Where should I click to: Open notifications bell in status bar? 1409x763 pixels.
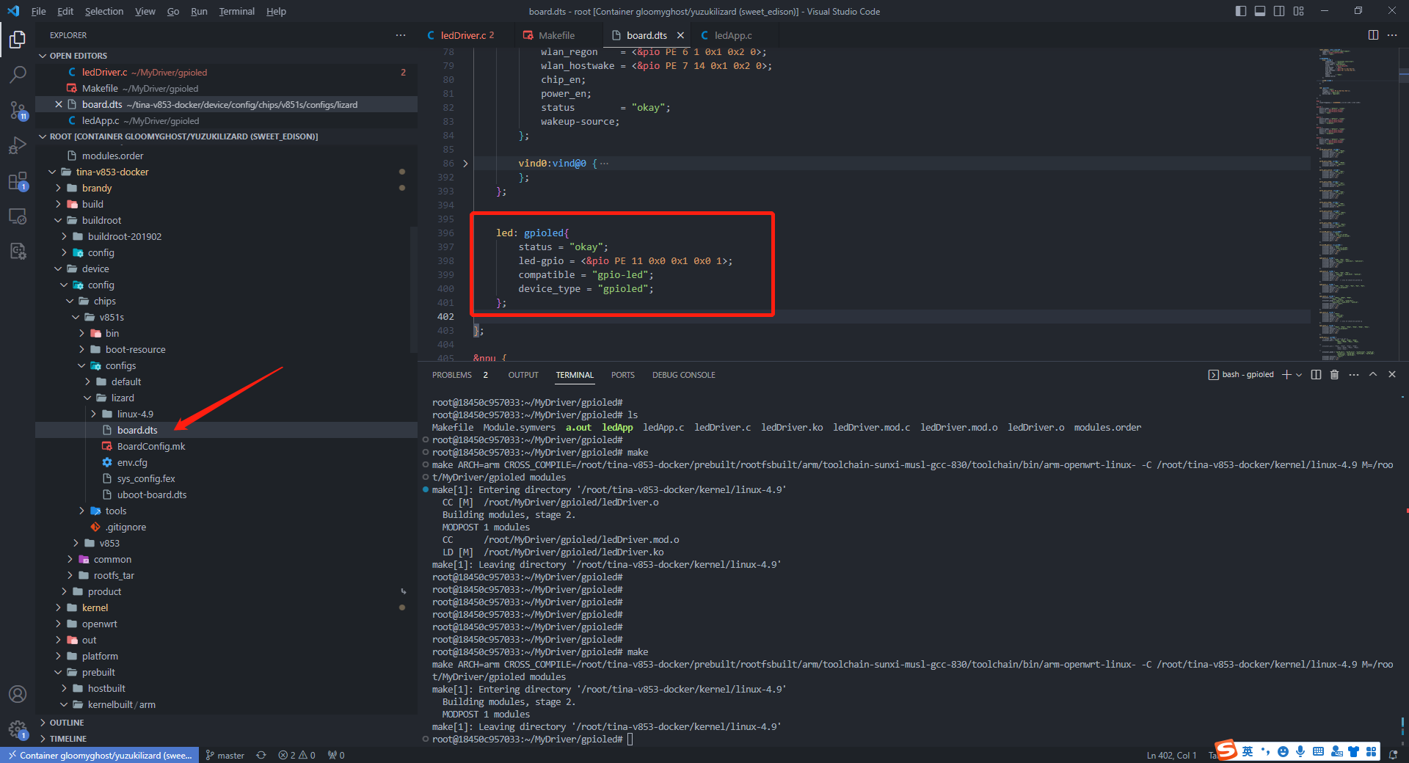coord(1393,755)
